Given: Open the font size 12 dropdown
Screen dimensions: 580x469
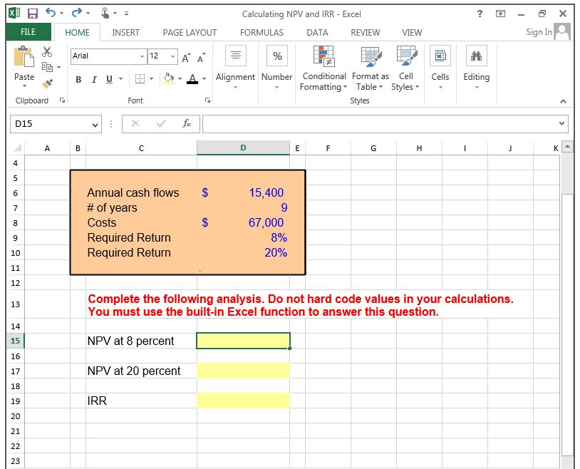Looking at the screenshot, I should click(x=171, y=56).
